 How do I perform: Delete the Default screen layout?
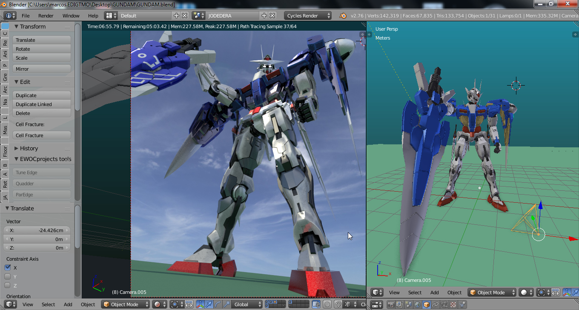point(185,16)
